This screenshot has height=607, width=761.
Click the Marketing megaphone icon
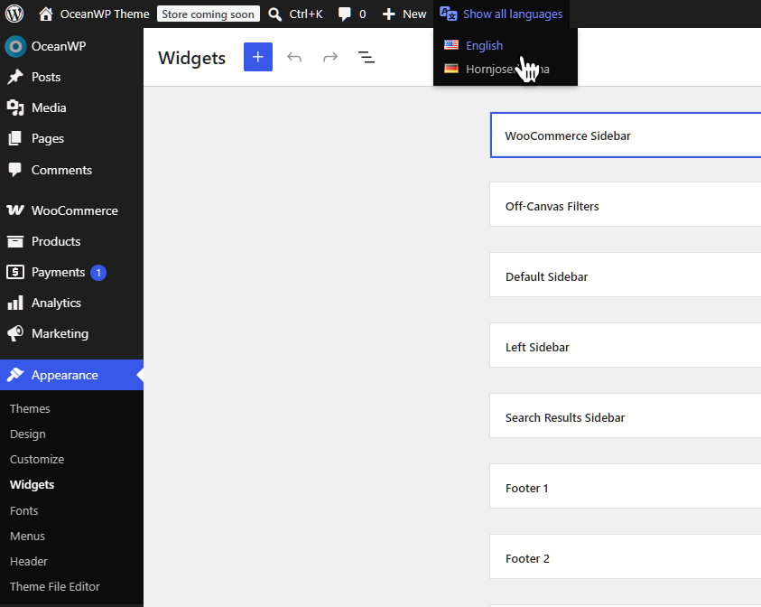(x=15, y=333)
